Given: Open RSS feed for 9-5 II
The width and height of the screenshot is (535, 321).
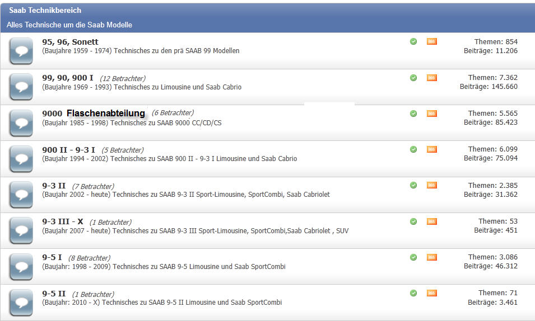Looking at the screenshot, I should [431, 293].
